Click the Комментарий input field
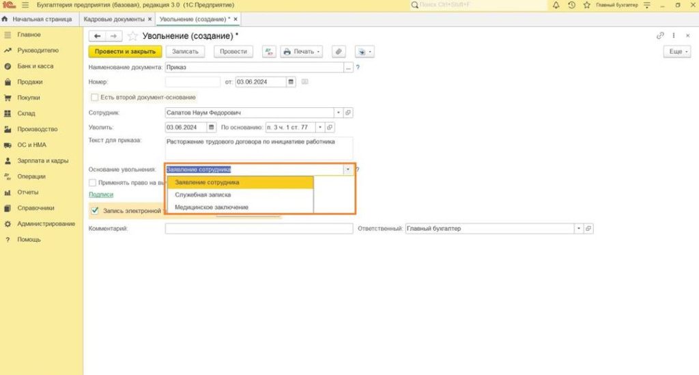The width and height of the screenshot is (699, 375). click(x=259, y=229)
